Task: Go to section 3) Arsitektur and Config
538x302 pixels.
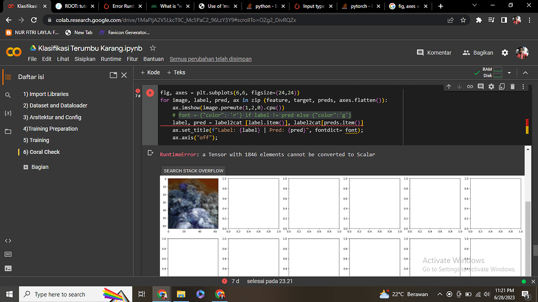Action: pyautogui.click(x=52, y=117)
